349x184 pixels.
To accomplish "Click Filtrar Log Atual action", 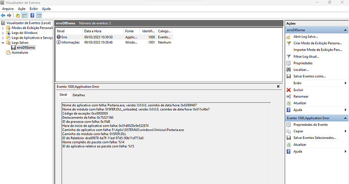I will 306,57.
